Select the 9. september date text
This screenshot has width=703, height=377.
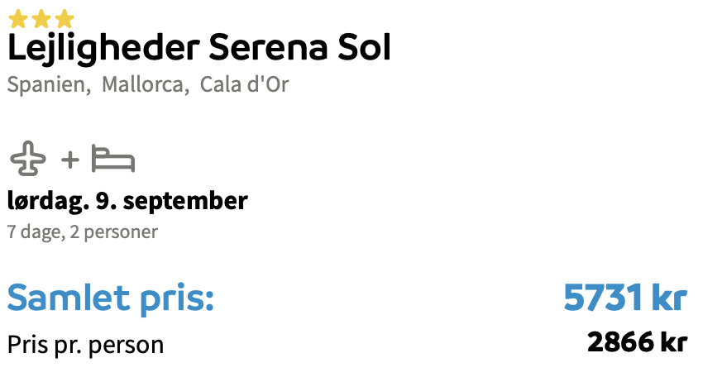(172, 201)
